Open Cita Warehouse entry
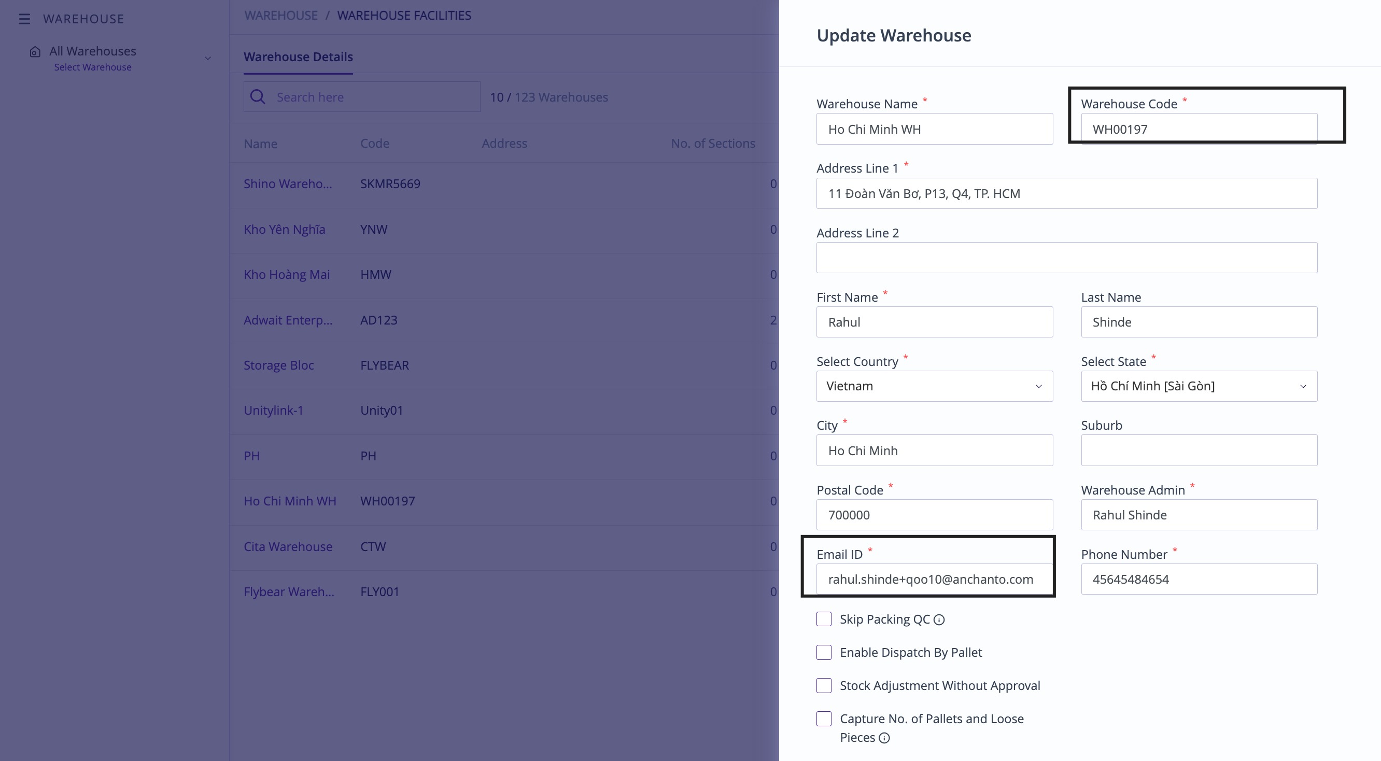The height and width of the screenshot is (761, 1381). coord(288,546)
